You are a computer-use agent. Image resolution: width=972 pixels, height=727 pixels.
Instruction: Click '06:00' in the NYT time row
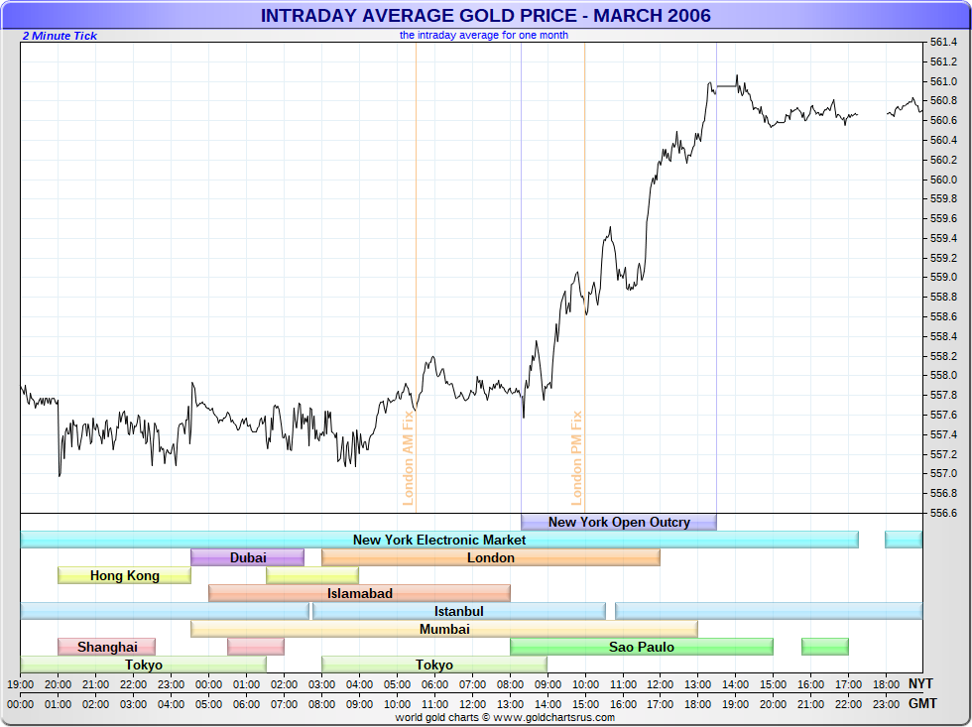point(434,685)
